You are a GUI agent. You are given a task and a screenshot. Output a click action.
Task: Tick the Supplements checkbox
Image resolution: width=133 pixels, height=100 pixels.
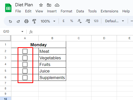point(25,78)
